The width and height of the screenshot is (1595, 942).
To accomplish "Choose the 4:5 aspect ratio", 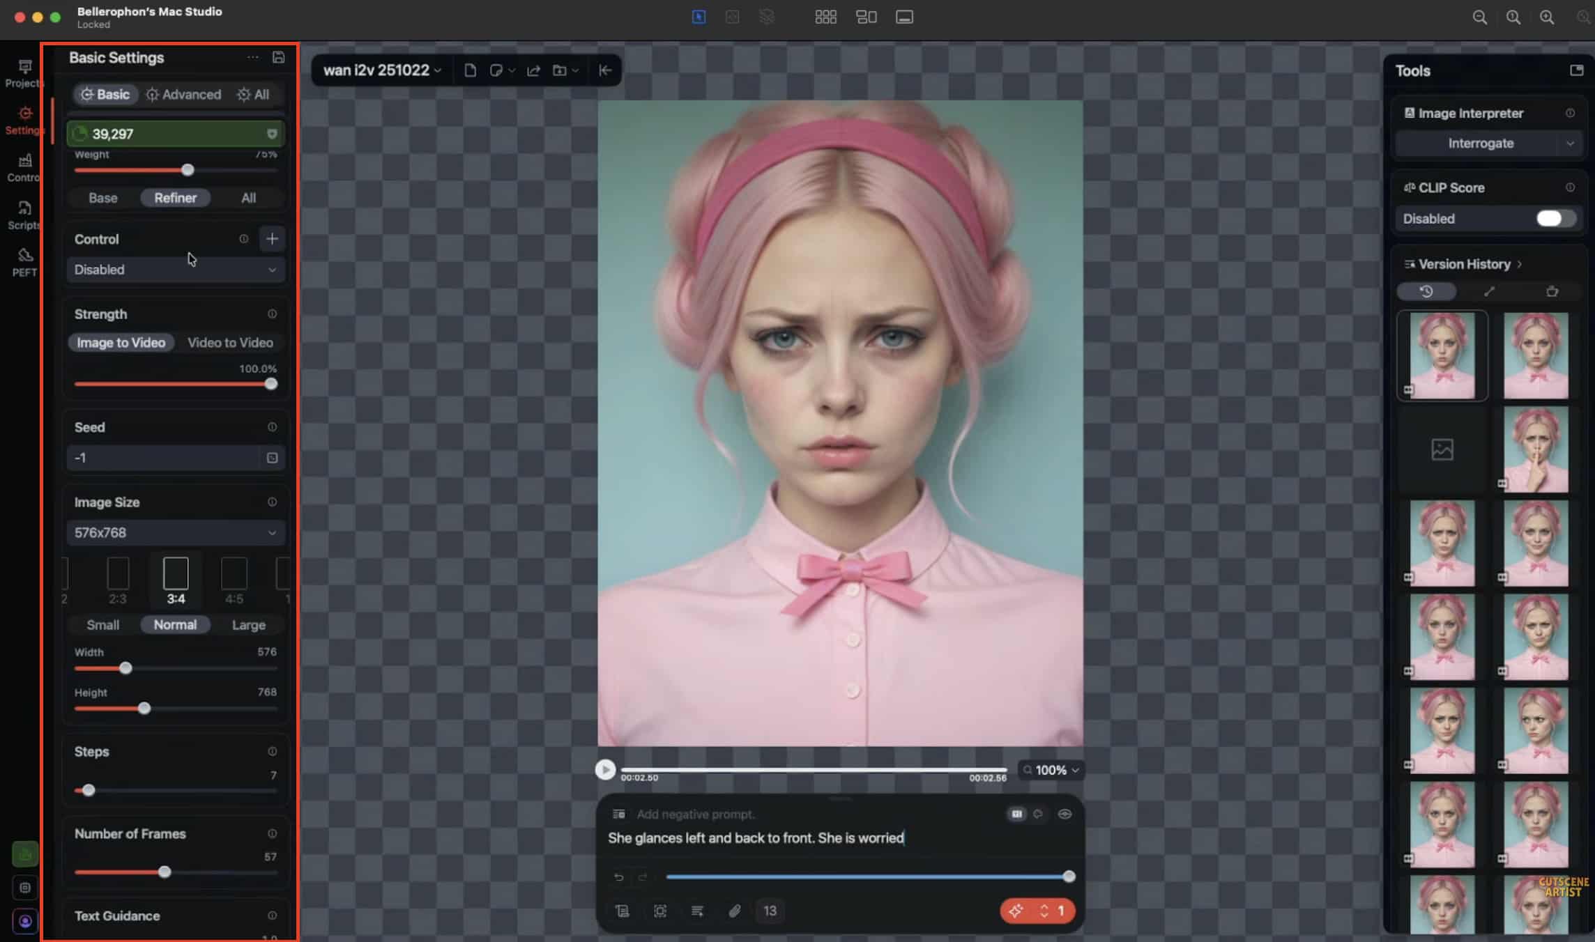I will (x=234, y=580).
